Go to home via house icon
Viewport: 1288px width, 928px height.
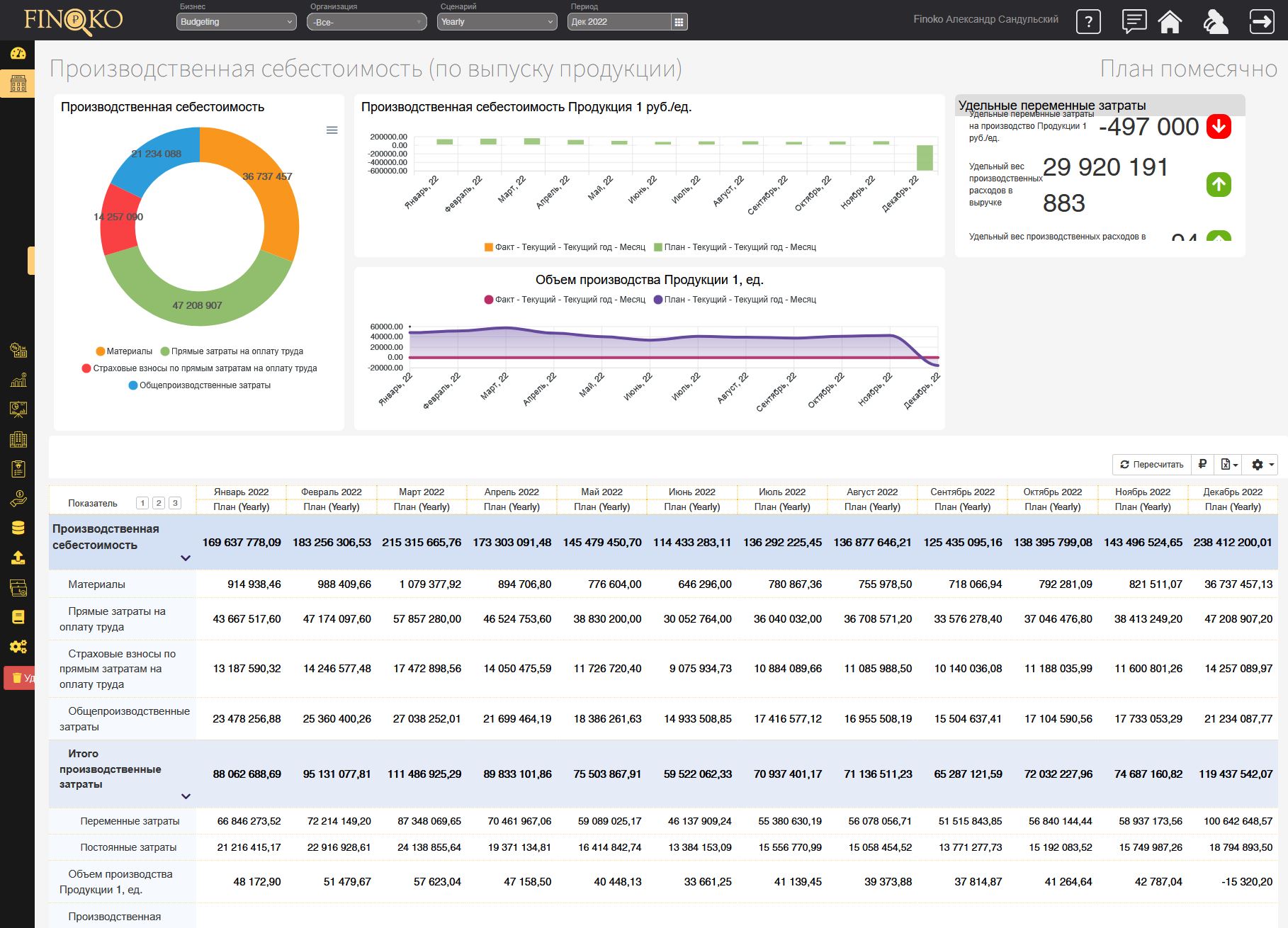[1170, 22]
